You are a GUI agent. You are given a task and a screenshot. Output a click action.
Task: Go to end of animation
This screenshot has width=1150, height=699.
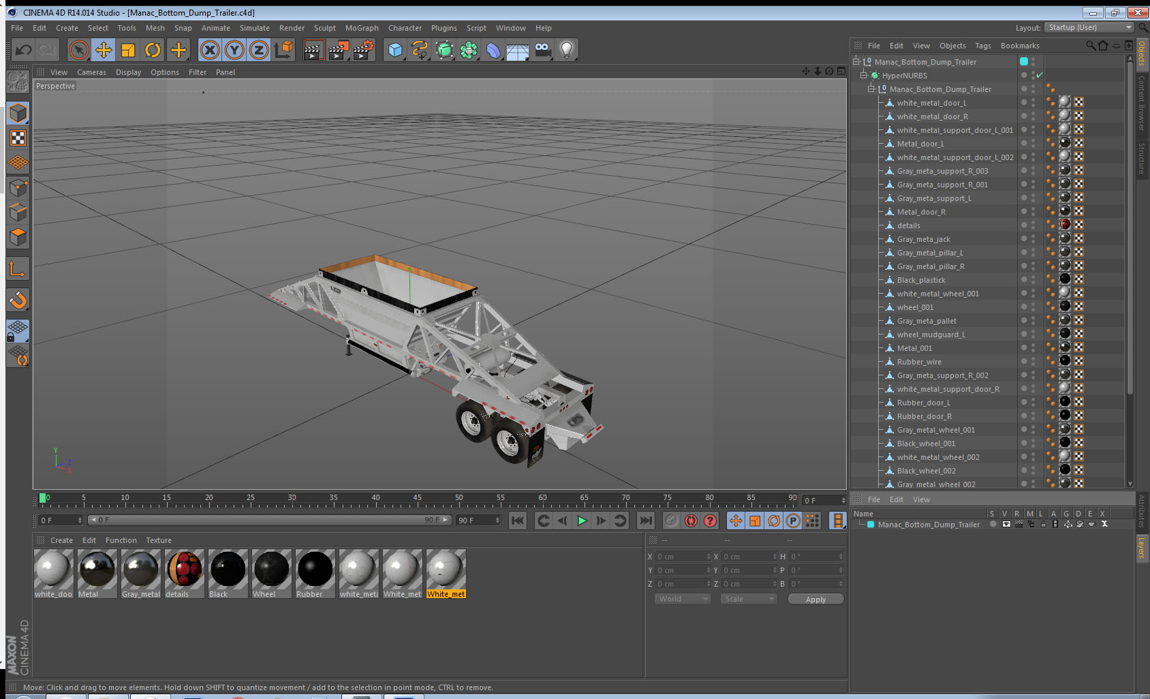point(645,521)
